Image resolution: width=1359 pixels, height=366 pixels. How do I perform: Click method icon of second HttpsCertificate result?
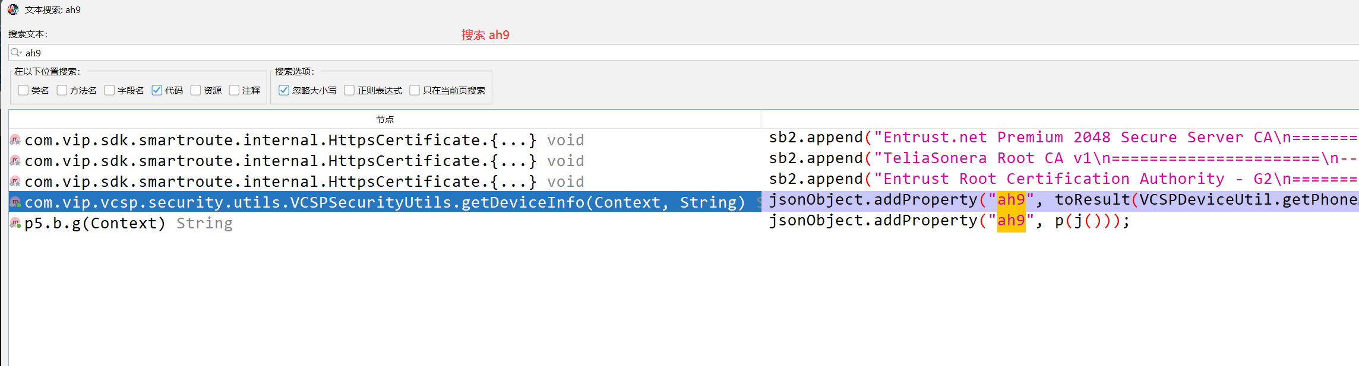15,161
